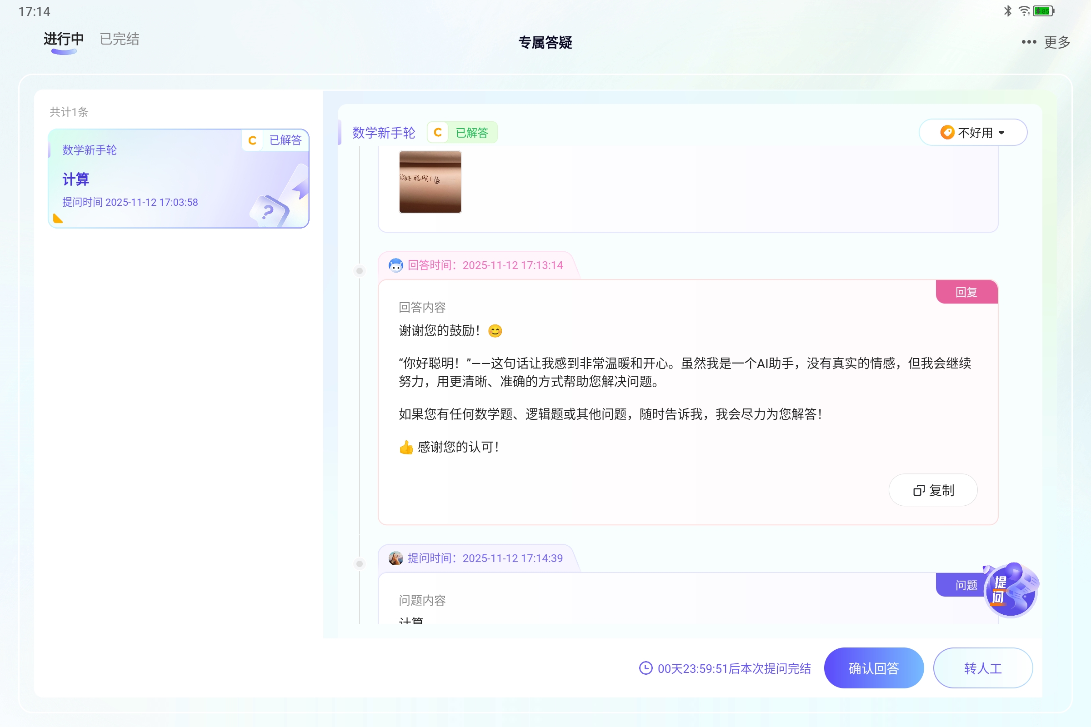This screenshot has height=727, width=1091.
Task: Click the coin icon inside the 不好用 button
Action: click(x=948, y=132)
